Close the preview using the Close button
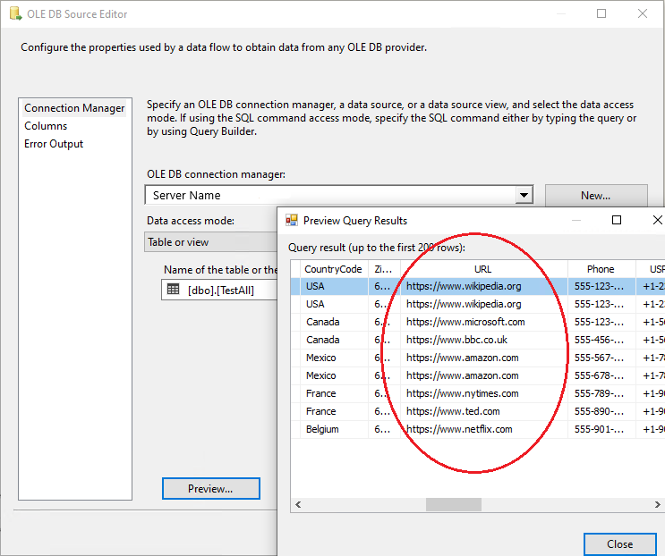Image resolution: width=665 pixels, height=556 pixels. click(x=619, y=543)
